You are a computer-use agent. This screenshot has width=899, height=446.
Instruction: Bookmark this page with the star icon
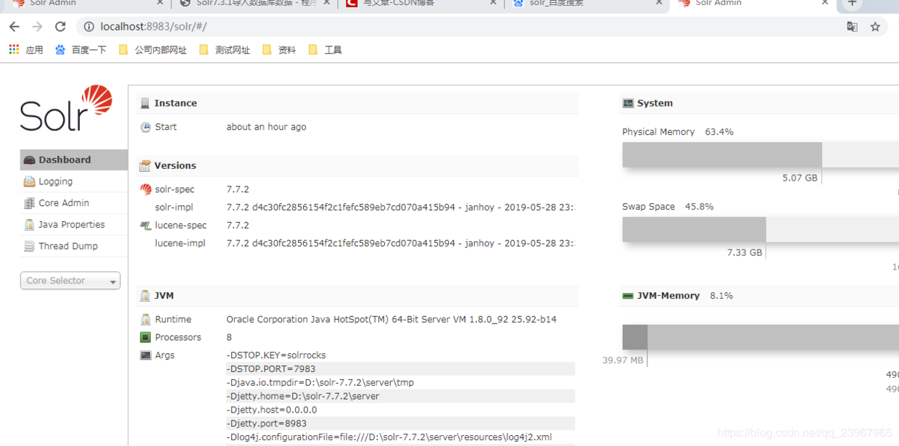[x=875, y=27]
